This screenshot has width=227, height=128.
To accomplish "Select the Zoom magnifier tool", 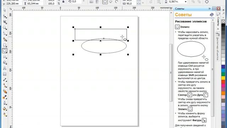I will (x=5, y=28).
